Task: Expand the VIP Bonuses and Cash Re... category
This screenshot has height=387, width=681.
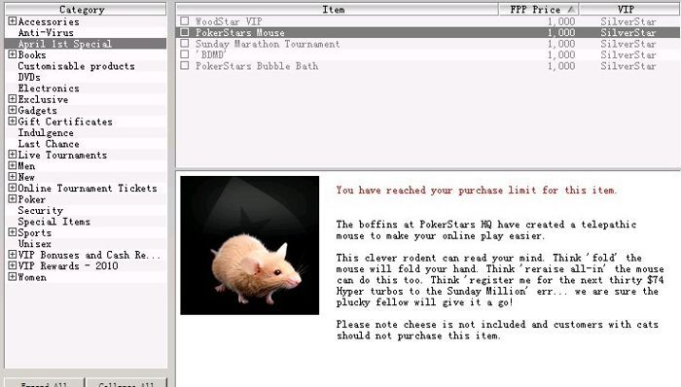Action: point(12,254)
